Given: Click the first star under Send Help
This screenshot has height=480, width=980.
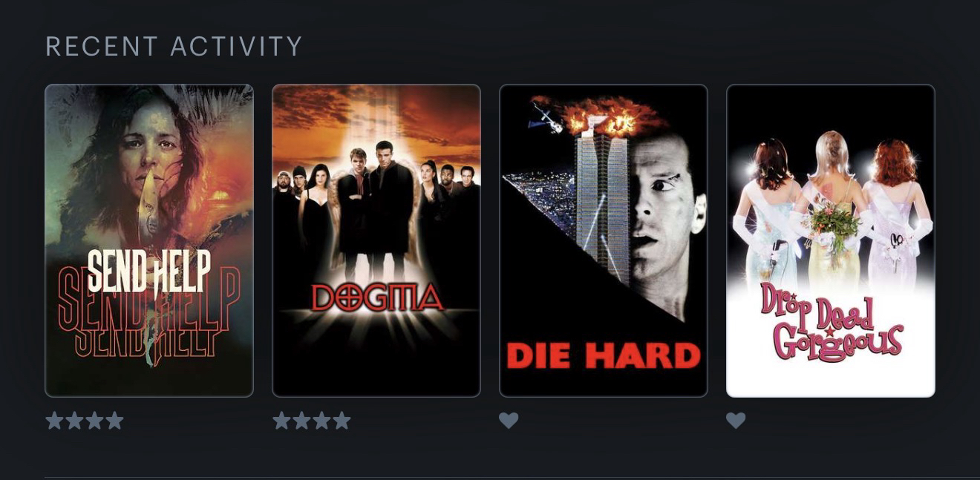Looking at the screenshot, I should (x=55, y=421).
